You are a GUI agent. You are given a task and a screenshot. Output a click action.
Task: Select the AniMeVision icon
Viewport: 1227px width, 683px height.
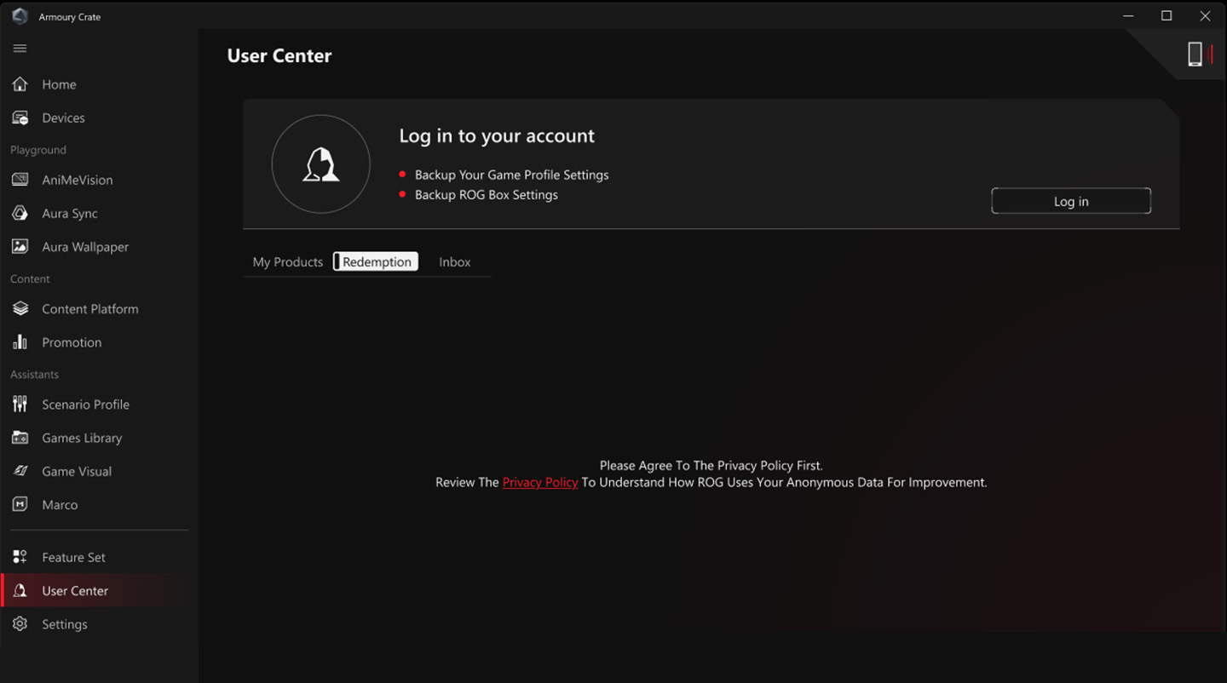click(20, 180)
